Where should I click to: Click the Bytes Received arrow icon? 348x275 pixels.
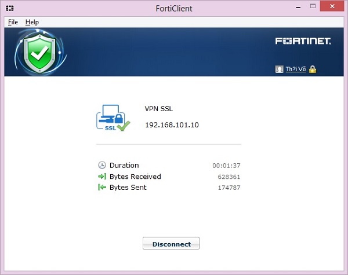(x=102, y=177)
